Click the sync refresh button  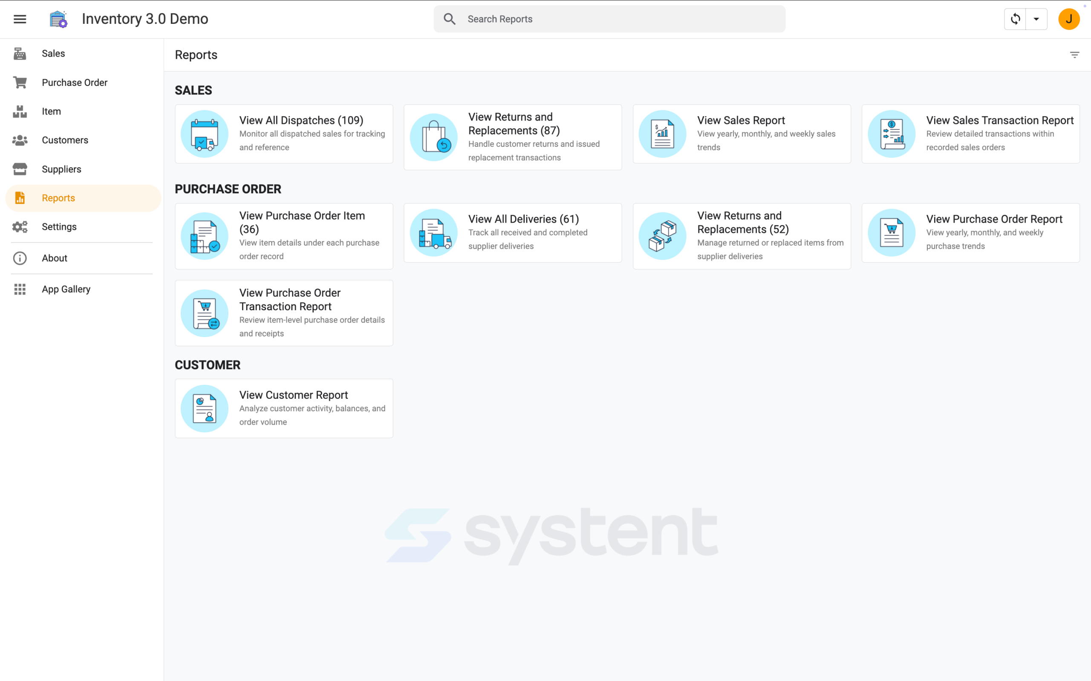pyautogui.click(x=1015, y=19)
